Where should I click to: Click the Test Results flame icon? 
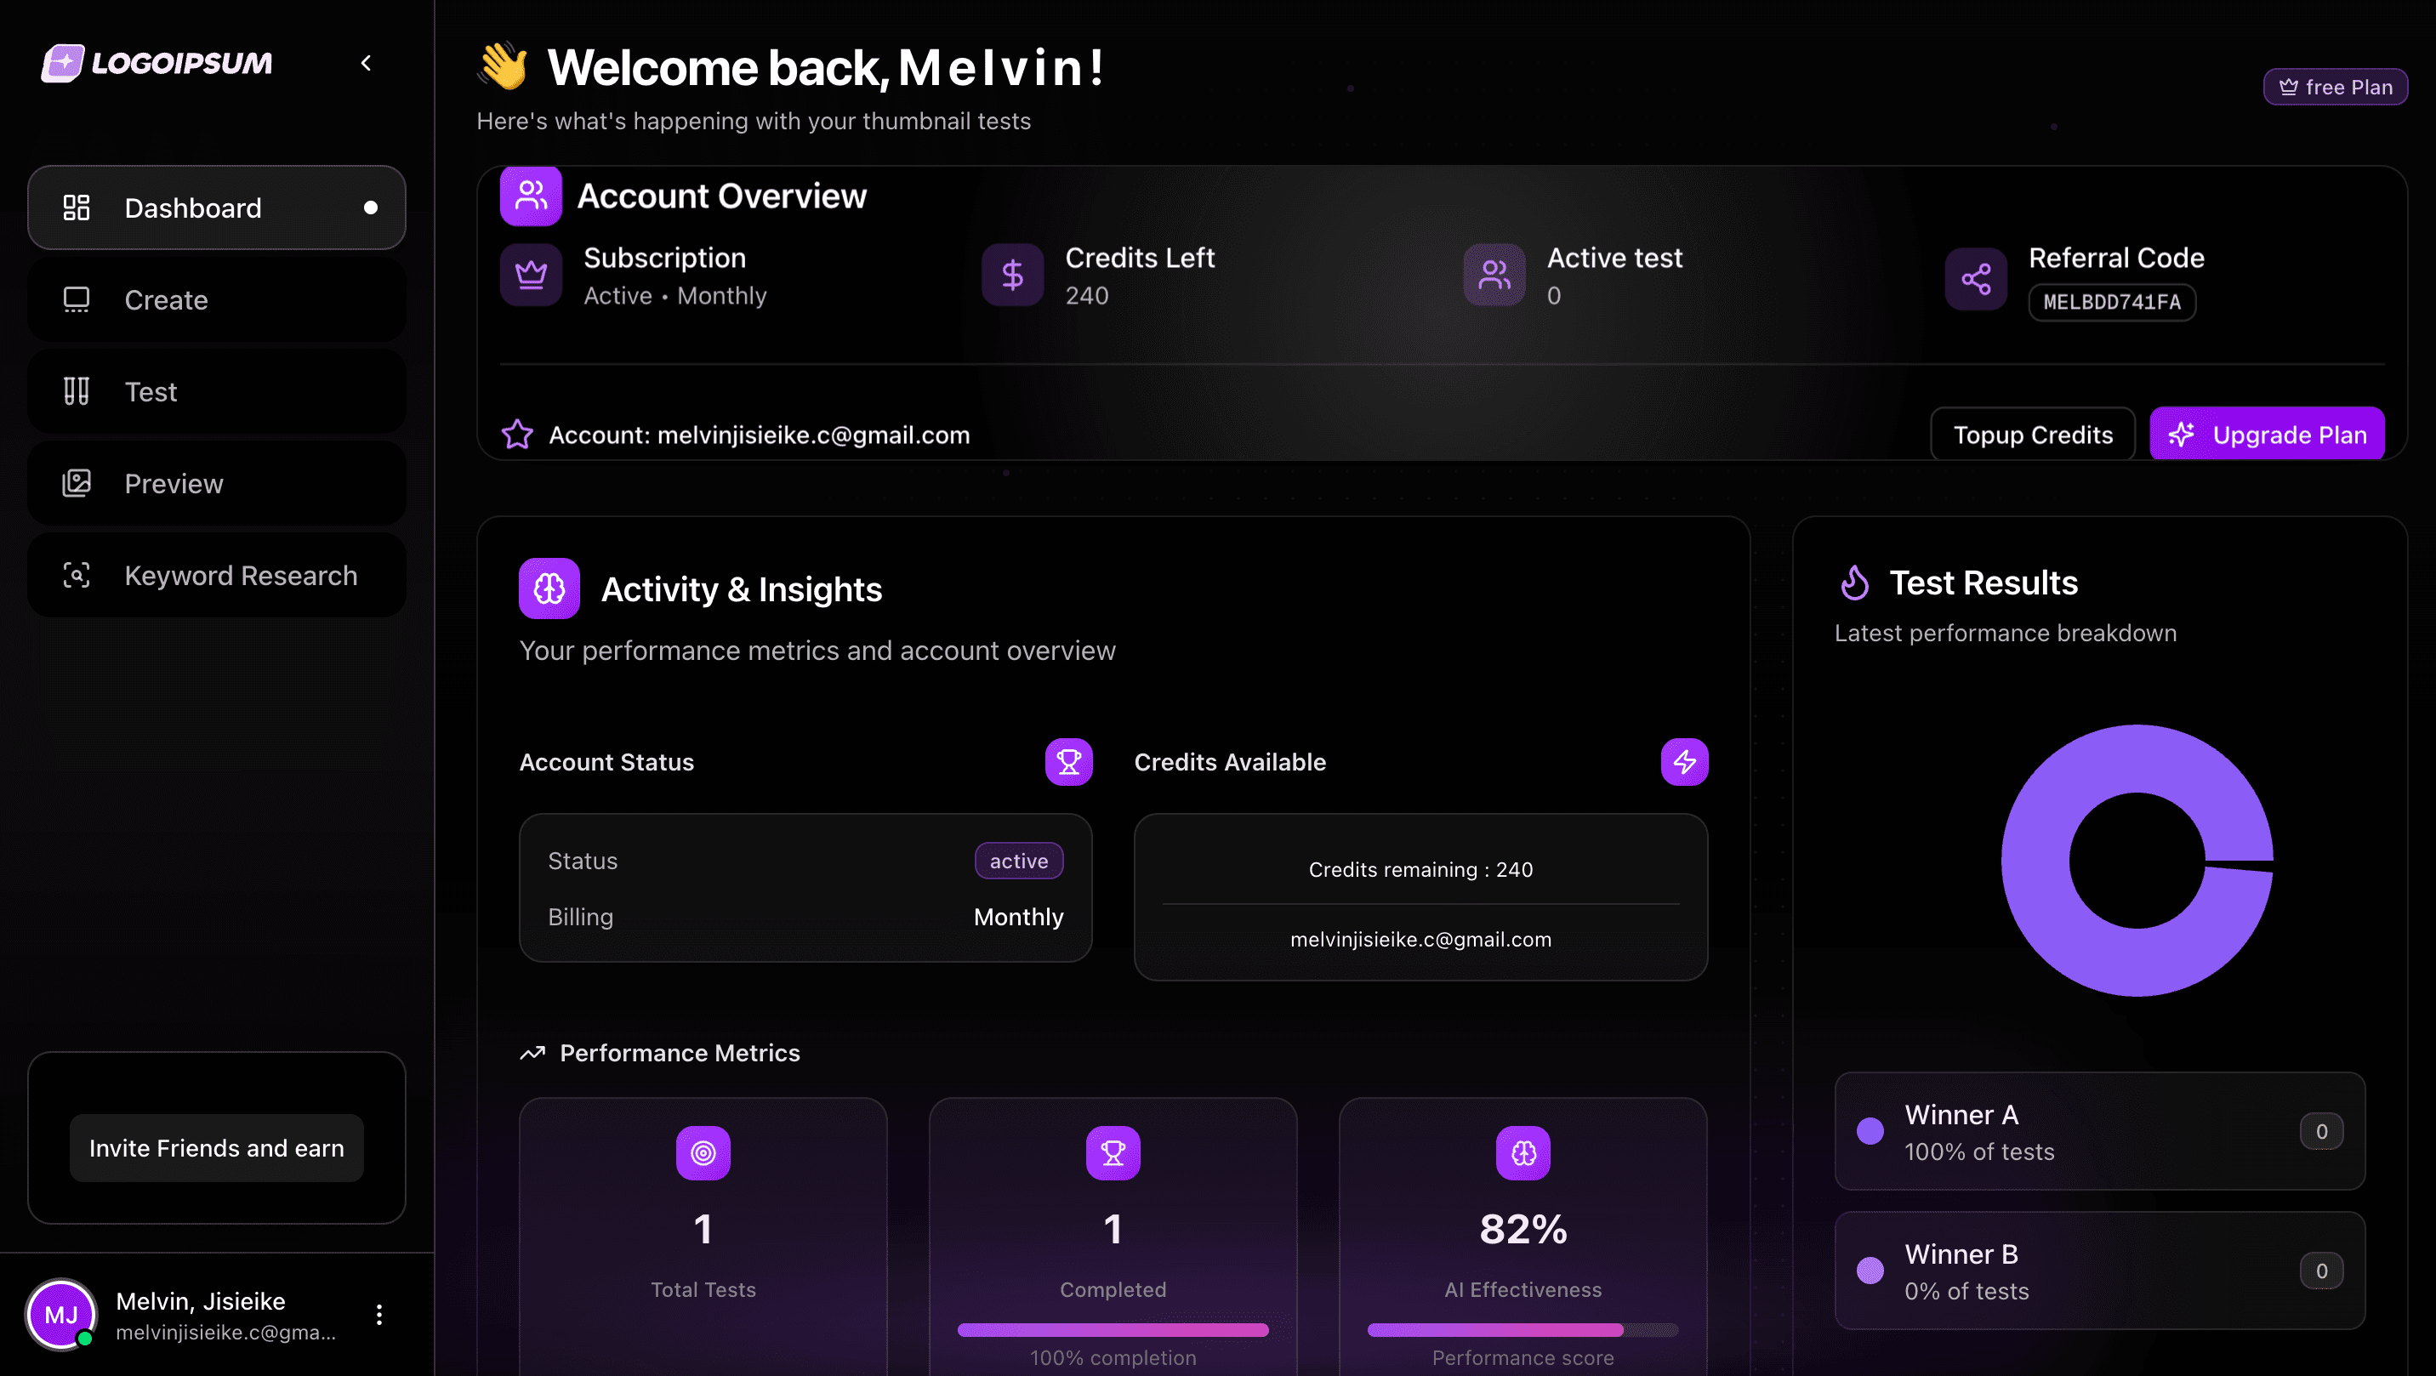tap(1854, 583)
